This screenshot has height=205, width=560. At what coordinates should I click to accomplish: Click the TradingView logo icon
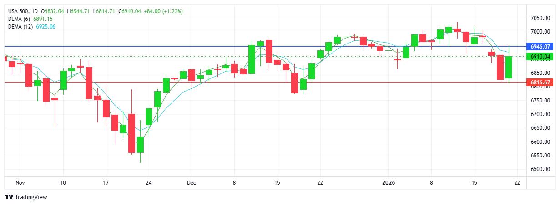point(9,197)
